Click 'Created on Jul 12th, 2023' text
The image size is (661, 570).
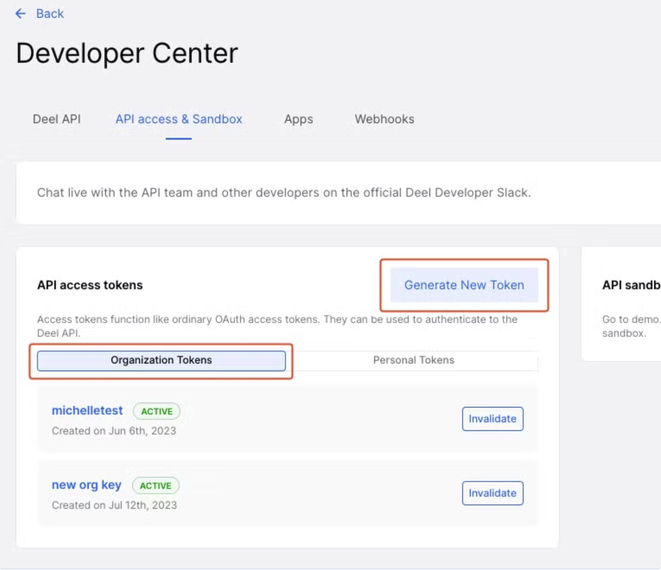click(114, 505)
